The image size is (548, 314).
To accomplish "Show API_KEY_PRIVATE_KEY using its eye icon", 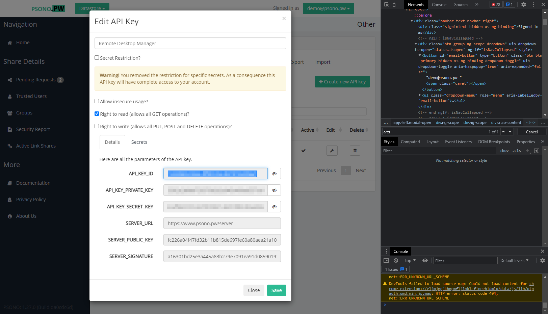I will coord(274,190).
